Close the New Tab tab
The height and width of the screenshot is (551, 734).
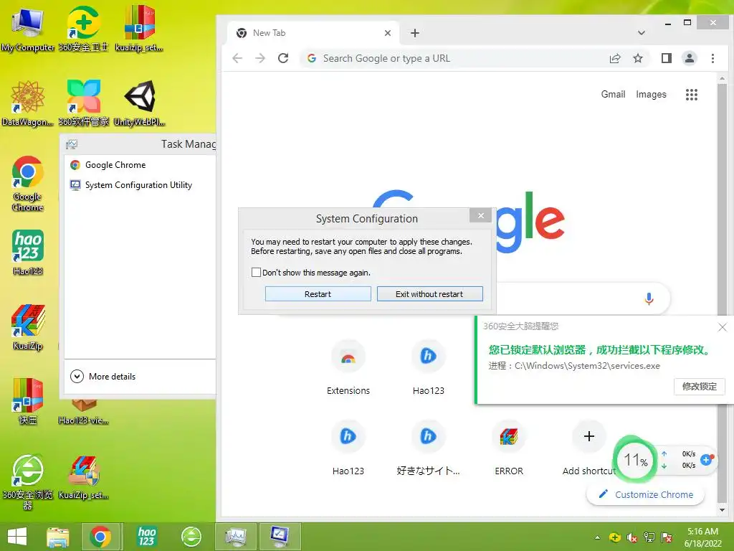coord(388,33)
